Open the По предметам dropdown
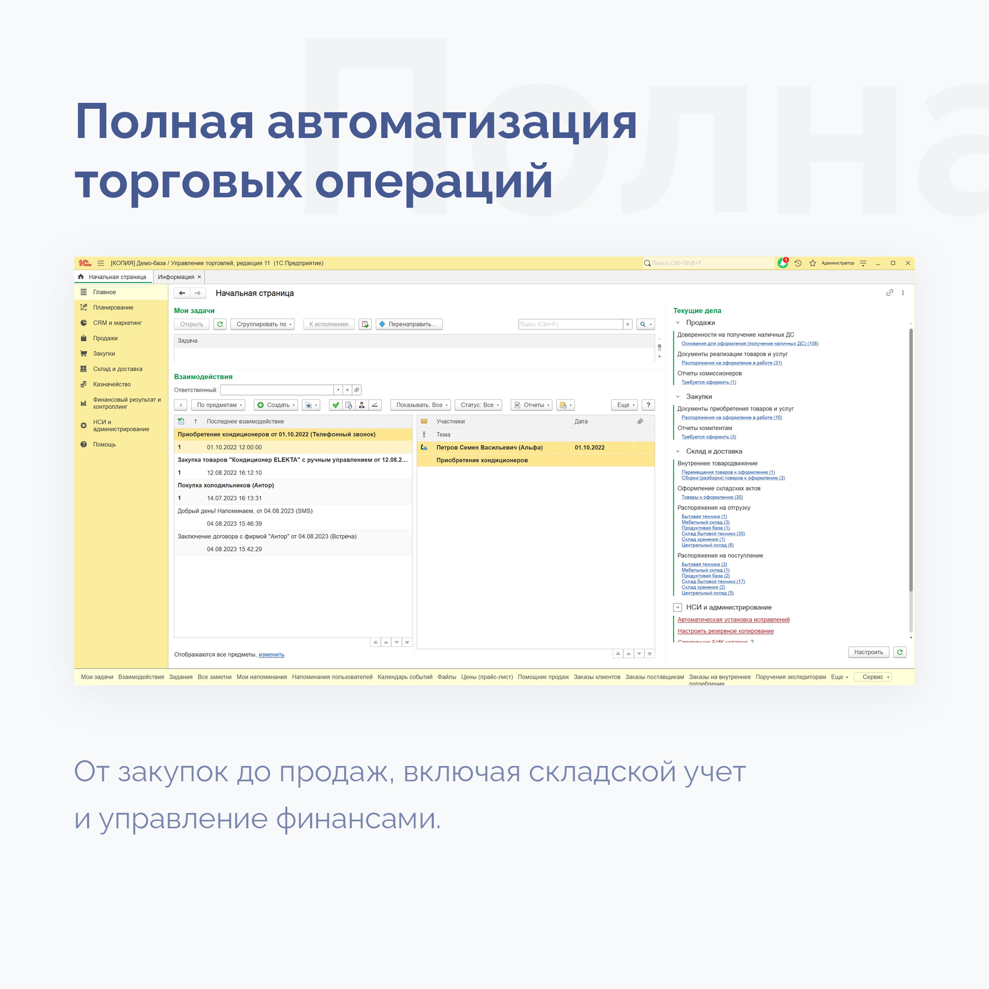 pos(219,405)
